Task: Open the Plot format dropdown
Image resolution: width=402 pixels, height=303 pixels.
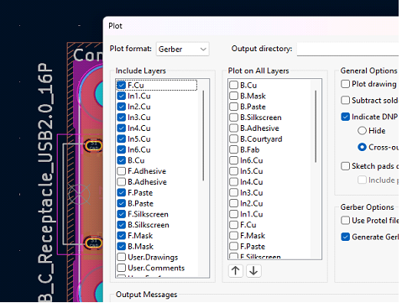Action: [182, 50]
